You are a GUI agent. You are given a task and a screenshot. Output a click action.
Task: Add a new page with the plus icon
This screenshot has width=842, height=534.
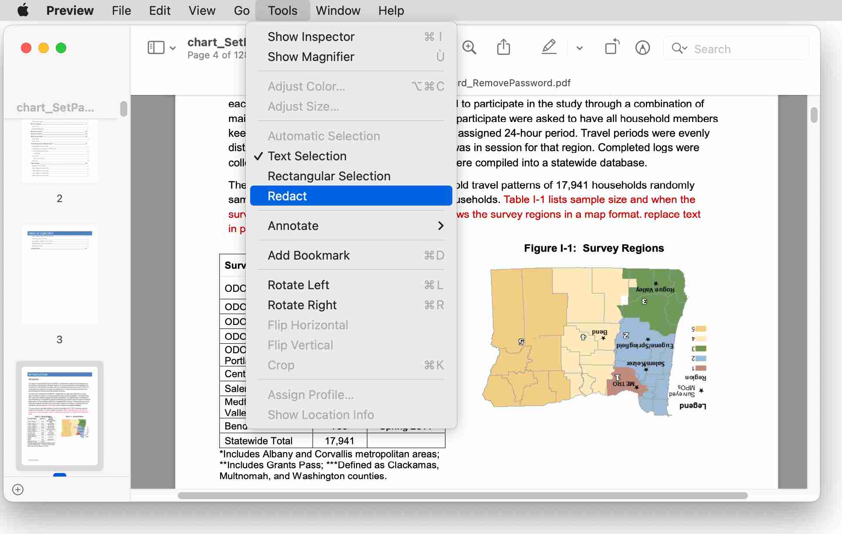click(x=18, y=490)
